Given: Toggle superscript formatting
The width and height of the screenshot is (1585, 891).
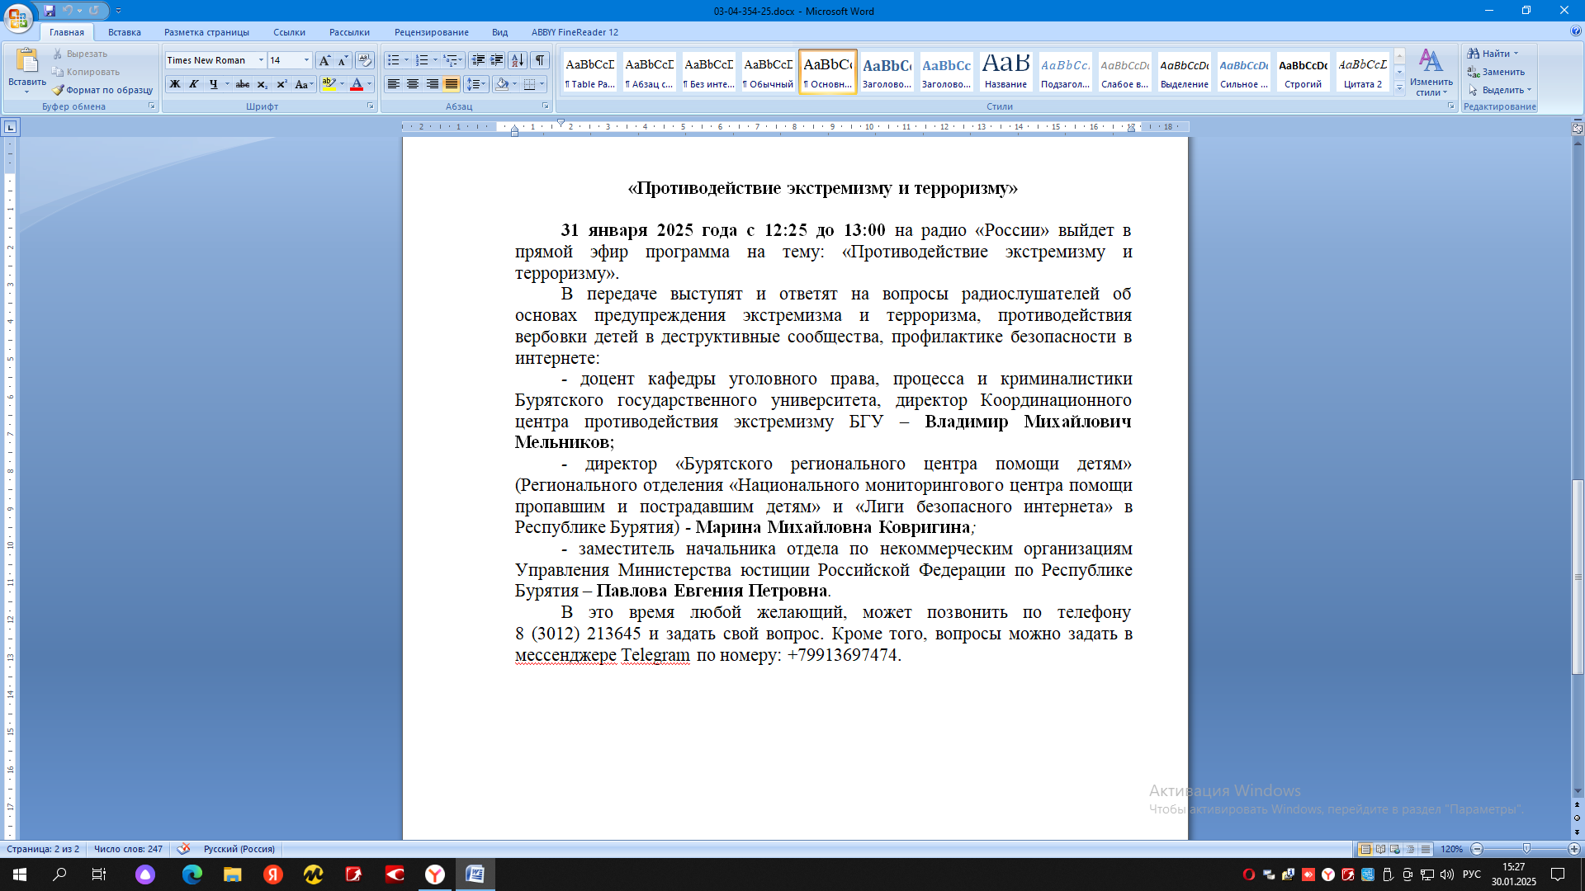Looking at the screenshot, I should (x=282, y=84).
